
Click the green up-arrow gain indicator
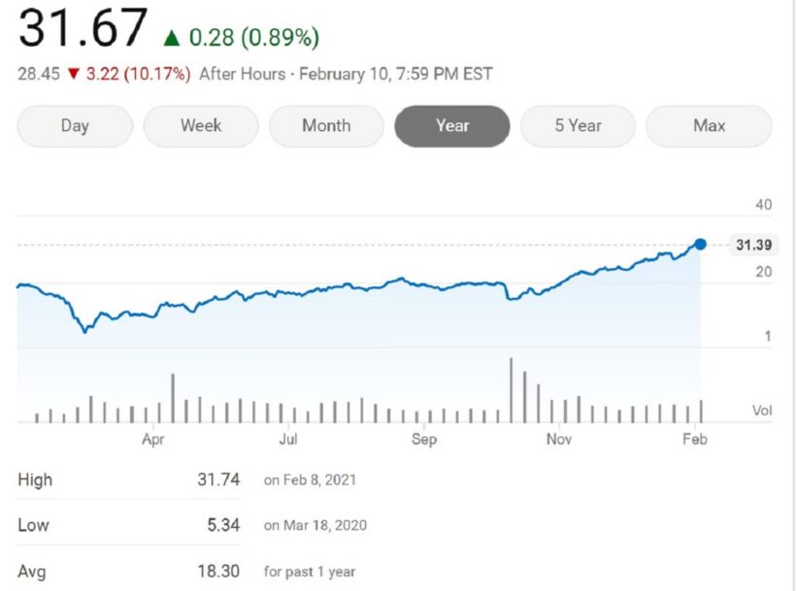pos(171,37)
